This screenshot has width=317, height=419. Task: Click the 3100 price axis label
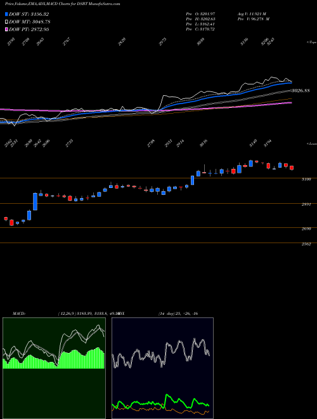pos(306,180)
